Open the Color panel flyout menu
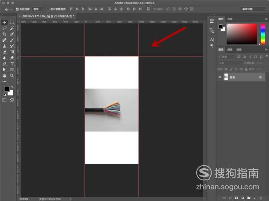Viewport: 269px width, 201px height. [x=266, y=19]
